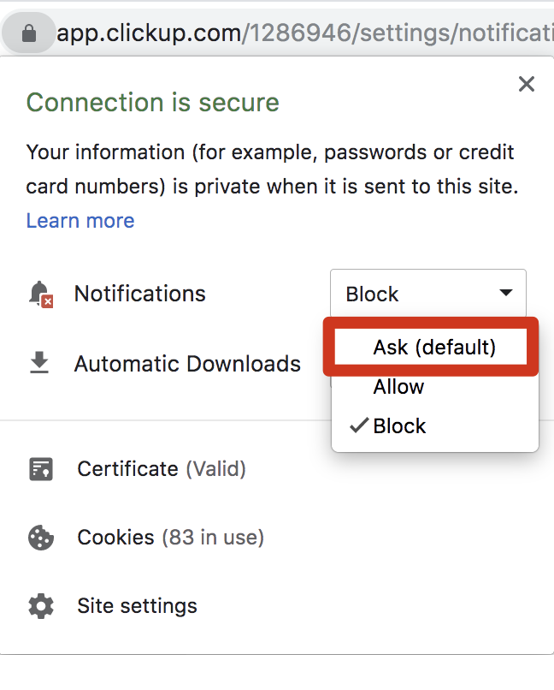The width and height of the screenshot is (554, 690).
Task: Open the Notifications Block dropdown
Action: click(428, 293)
